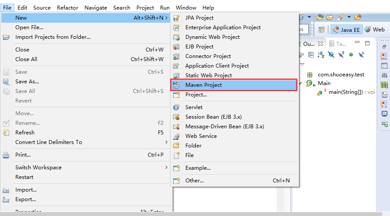Open dropdown arrow left of open-type icon
The image size is (390, 216).
click(309, 17)
